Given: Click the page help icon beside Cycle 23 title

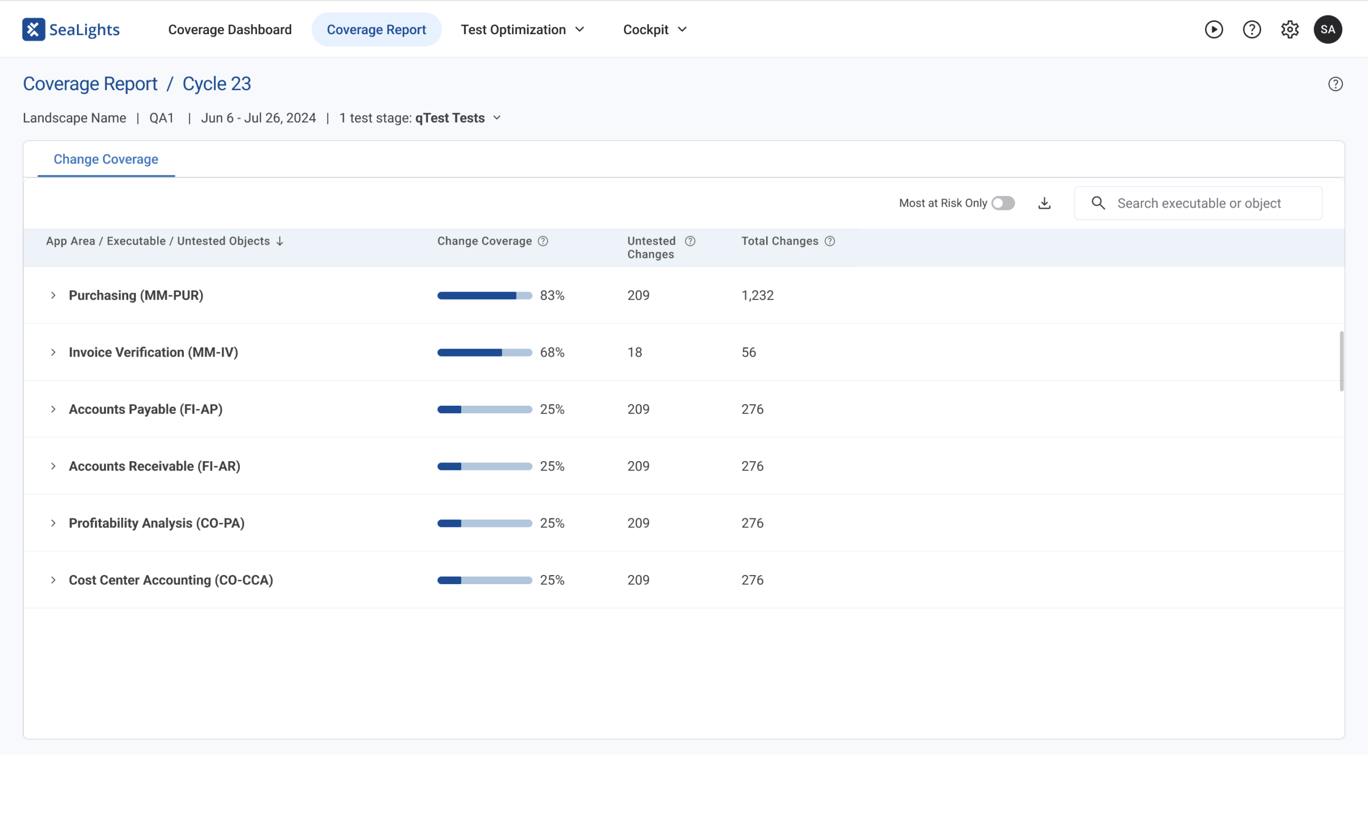Looking at the screenshot, I should 1335,84.
